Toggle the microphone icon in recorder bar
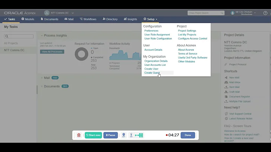Image resolution: width=271 pixels, height=152 pixels. (131, 135)
